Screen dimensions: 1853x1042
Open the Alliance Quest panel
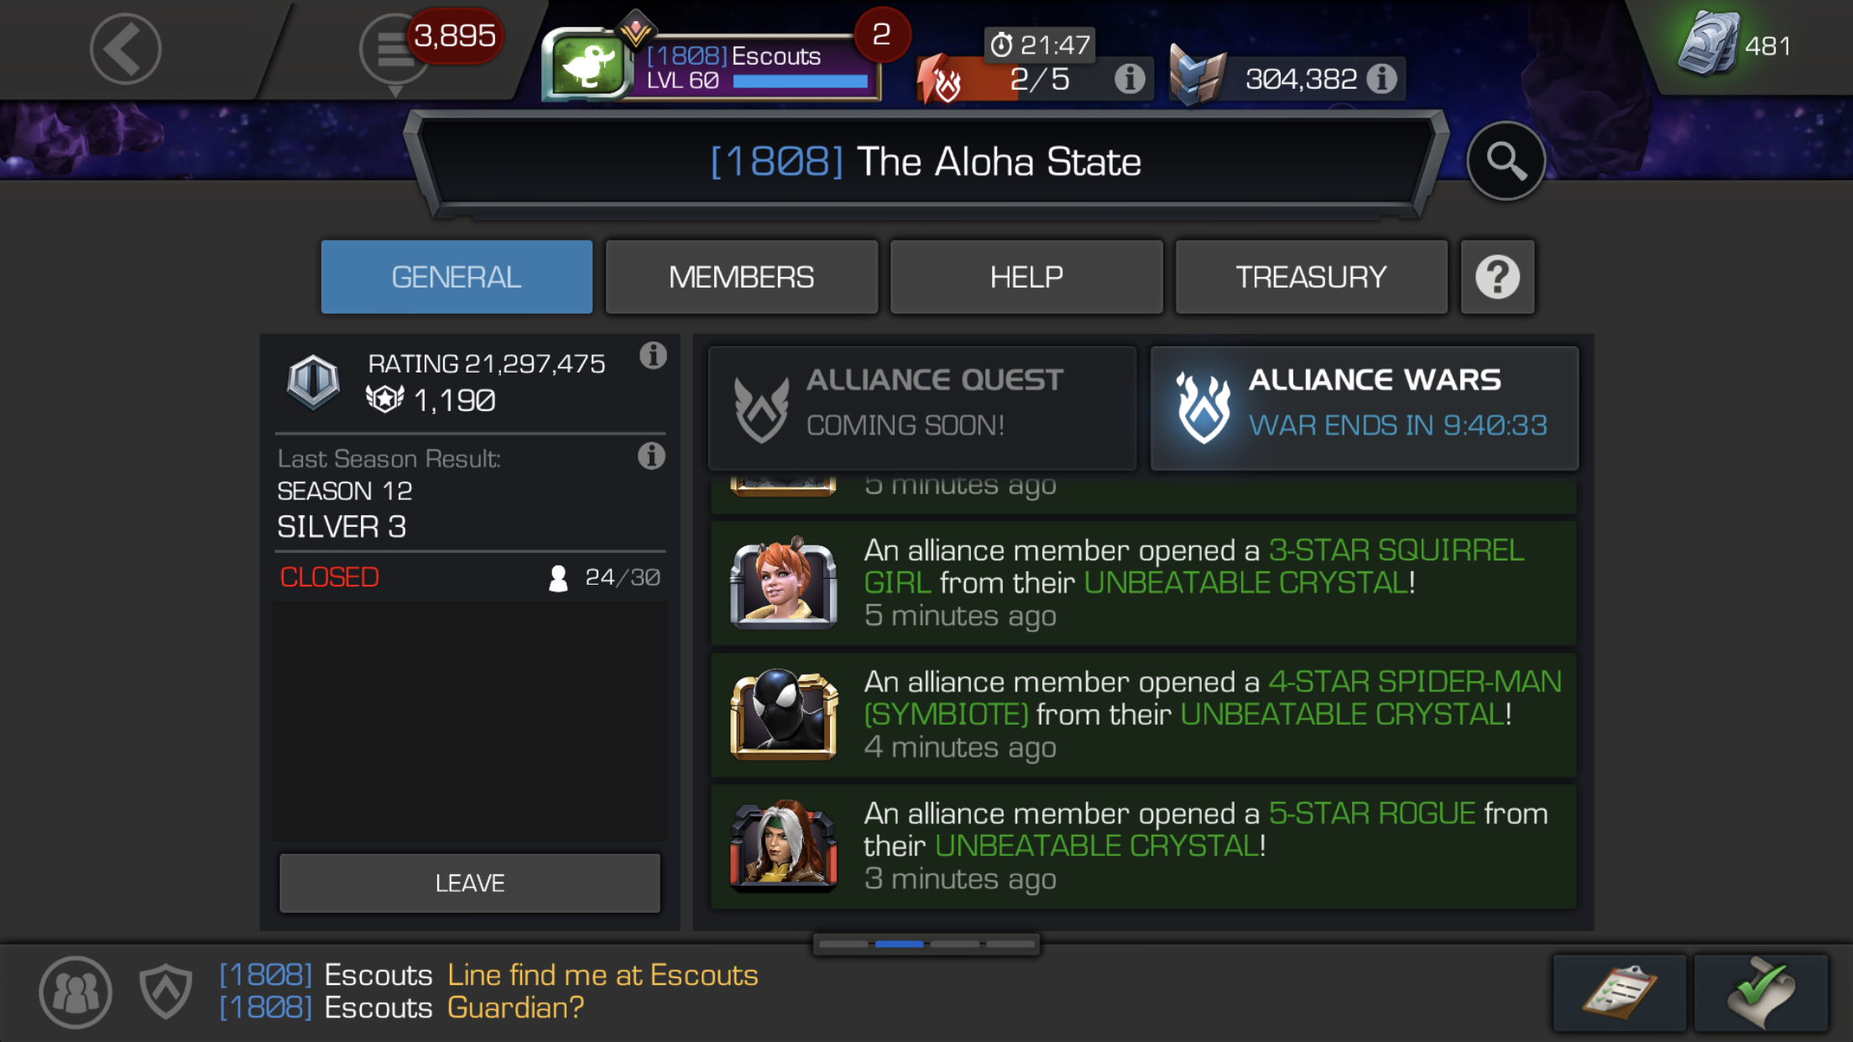pos(922,408)
